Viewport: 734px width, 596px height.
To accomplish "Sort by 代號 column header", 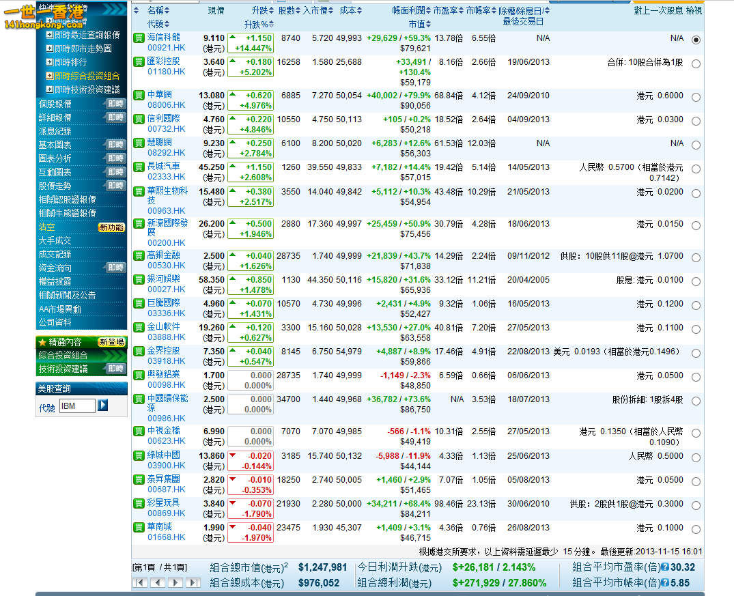I will pyautogui.click(x=158, y=23).
